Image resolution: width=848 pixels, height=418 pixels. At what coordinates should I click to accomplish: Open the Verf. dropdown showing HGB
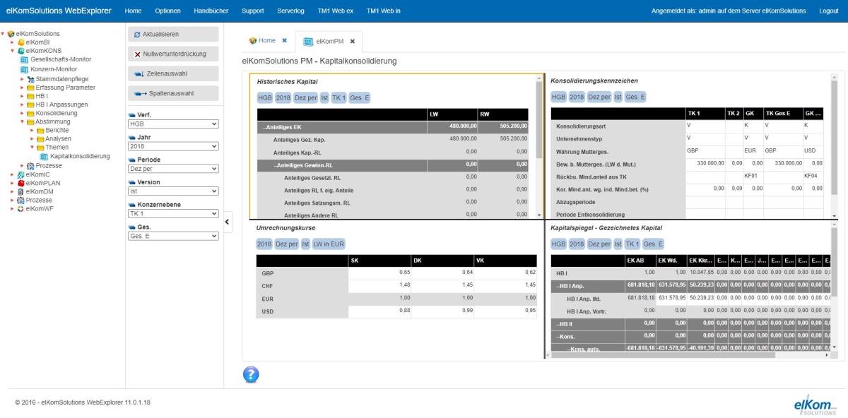click(x=173, y=124)
